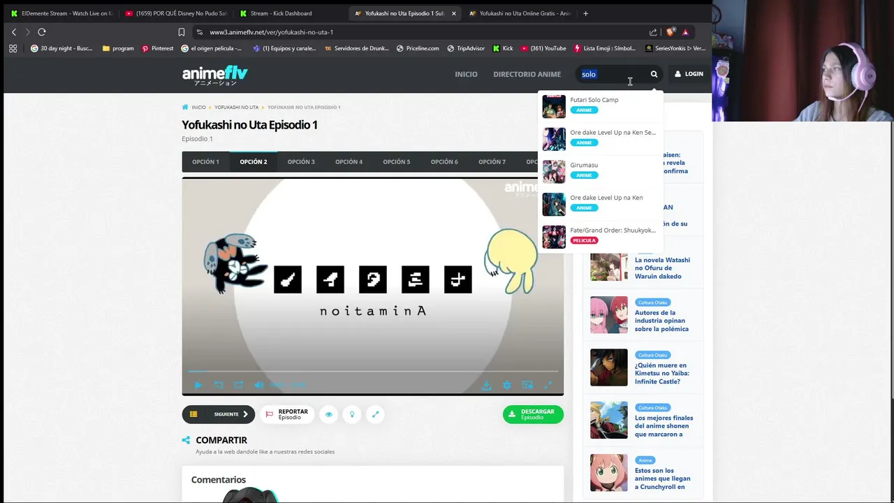The height and width of the screenshot is (503, 894).
Task: Close the 'Yofukashi no Uta Episodio 1' tab
Action: click(x=453, y=13)
